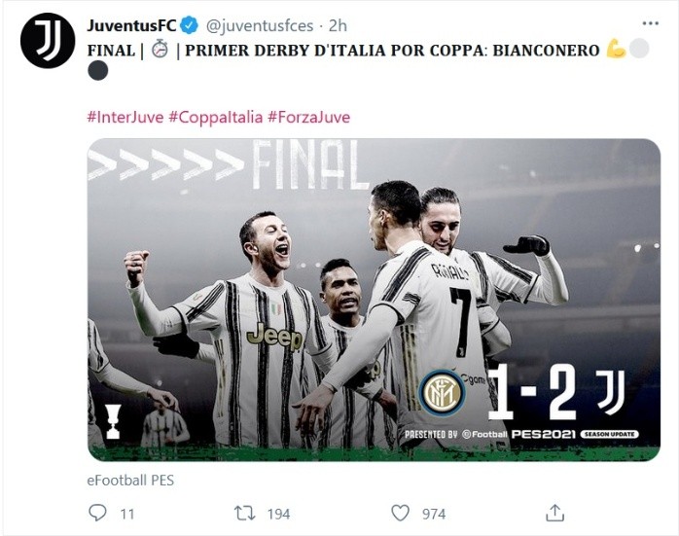Click the white circle emoji
Screen dimensions: 679x536
pyautogui.click(x=639, y=49)
